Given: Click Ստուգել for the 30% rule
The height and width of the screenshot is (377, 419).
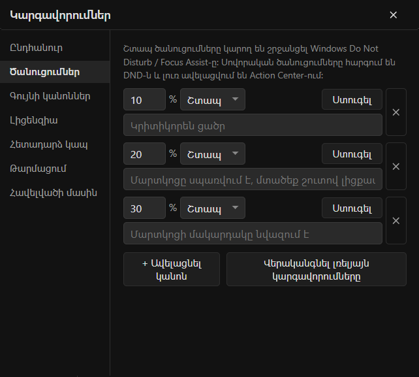Looking at the screenshot, I should click(352, 208).
